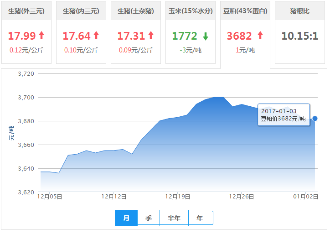The height and width of the screenshot is (234, 330).
Task: Click the 12月26日 axis label
Action: pyautogui.click(x=242, y=197)
